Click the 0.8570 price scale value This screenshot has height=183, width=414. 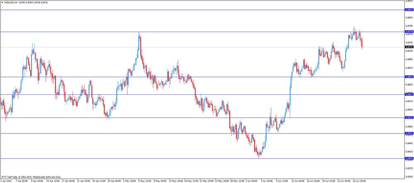point(409,101)
